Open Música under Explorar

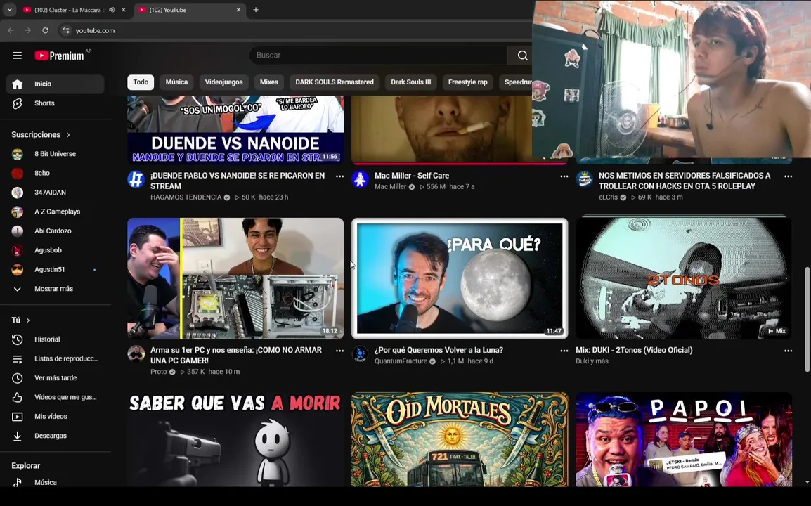click(x=55, y=482)
